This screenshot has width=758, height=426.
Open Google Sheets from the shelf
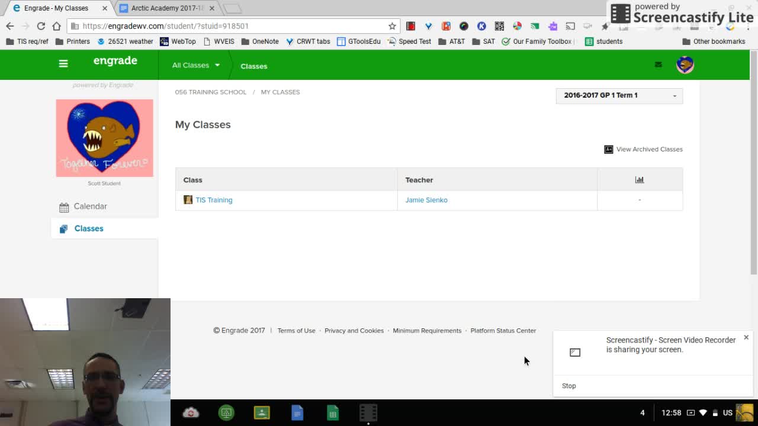[x=333, y=412]
